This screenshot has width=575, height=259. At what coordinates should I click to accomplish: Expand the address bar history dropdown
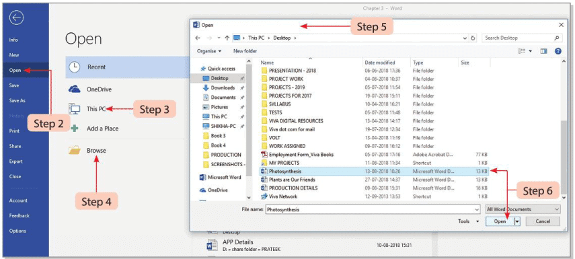(x=465, y=38)
